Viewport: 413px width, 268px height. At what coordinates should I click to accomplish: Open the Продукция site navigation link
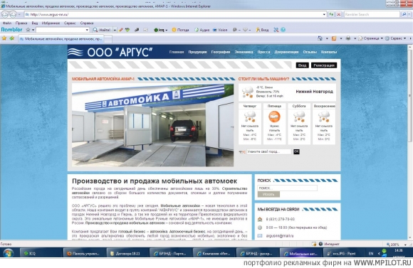pos(197,52)
